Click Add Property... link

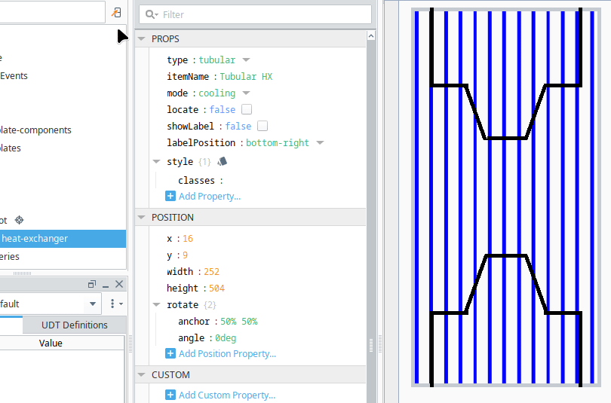[x=210, y=196]
